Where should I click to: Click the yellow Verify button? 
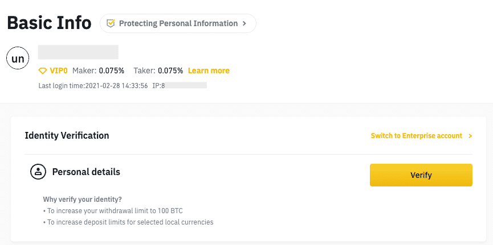421,175
